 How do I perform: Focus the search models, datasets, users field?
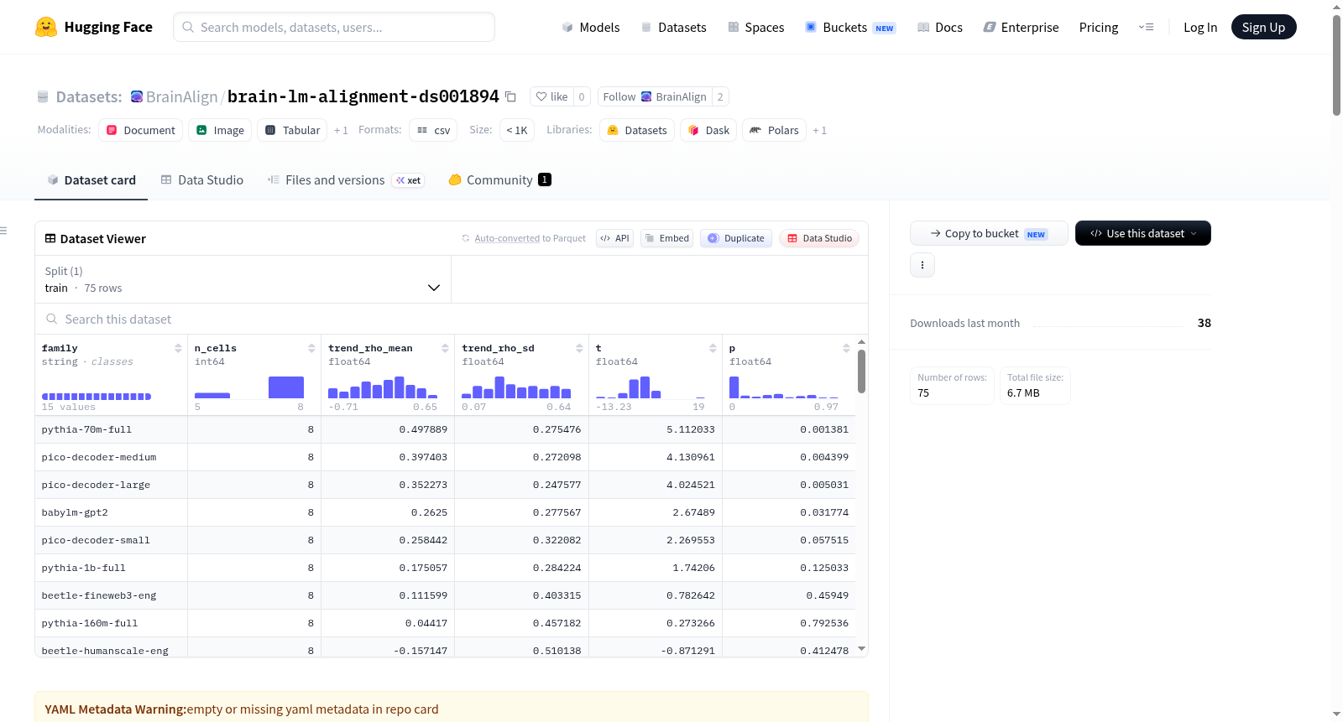(334, 27)
